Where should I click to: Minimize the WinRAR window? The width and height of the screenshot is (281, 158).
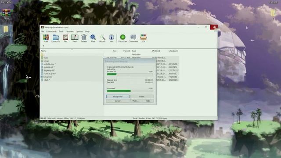pos(198,27)
